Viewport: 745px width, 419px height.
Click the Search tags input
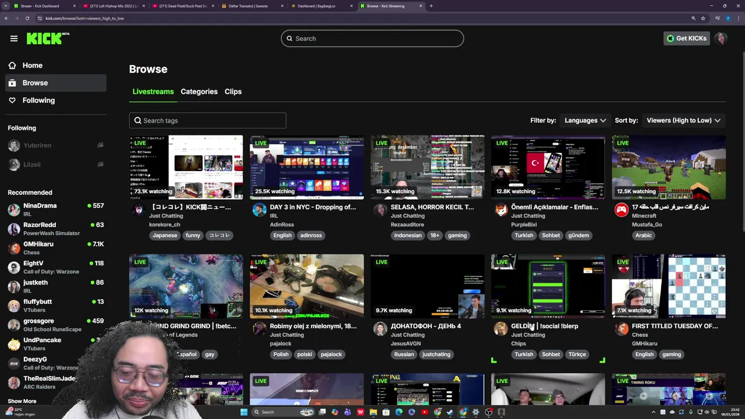pyautogui.click(x=208, y=120)
